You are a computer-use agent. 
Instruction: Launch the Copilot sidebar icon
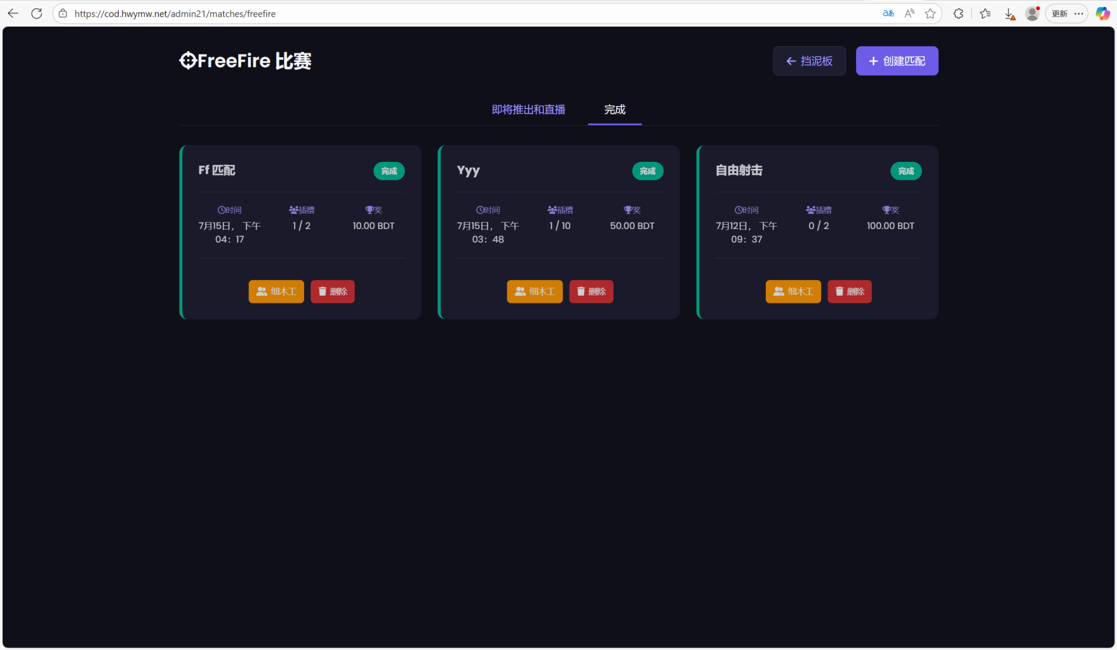click(x=1102, y=13)
